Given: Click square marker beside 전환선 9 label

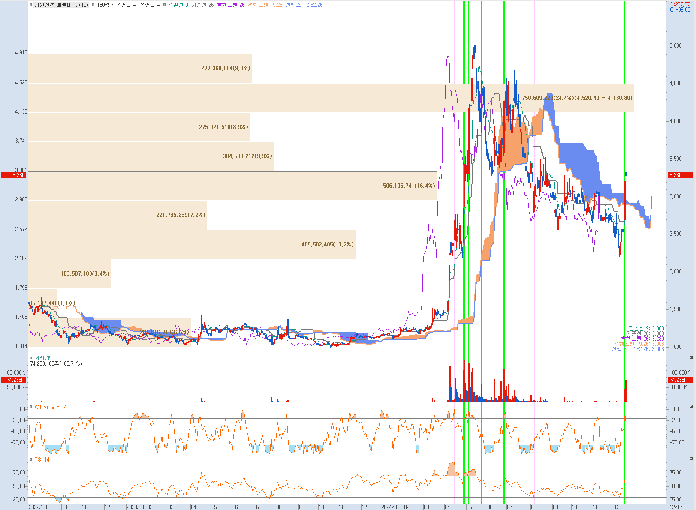Looking at the screenshot, I should [x=164, y=5].
